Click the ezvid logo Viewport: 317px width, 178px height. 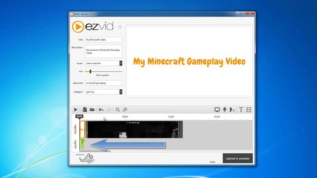click(x=93, y=27)
